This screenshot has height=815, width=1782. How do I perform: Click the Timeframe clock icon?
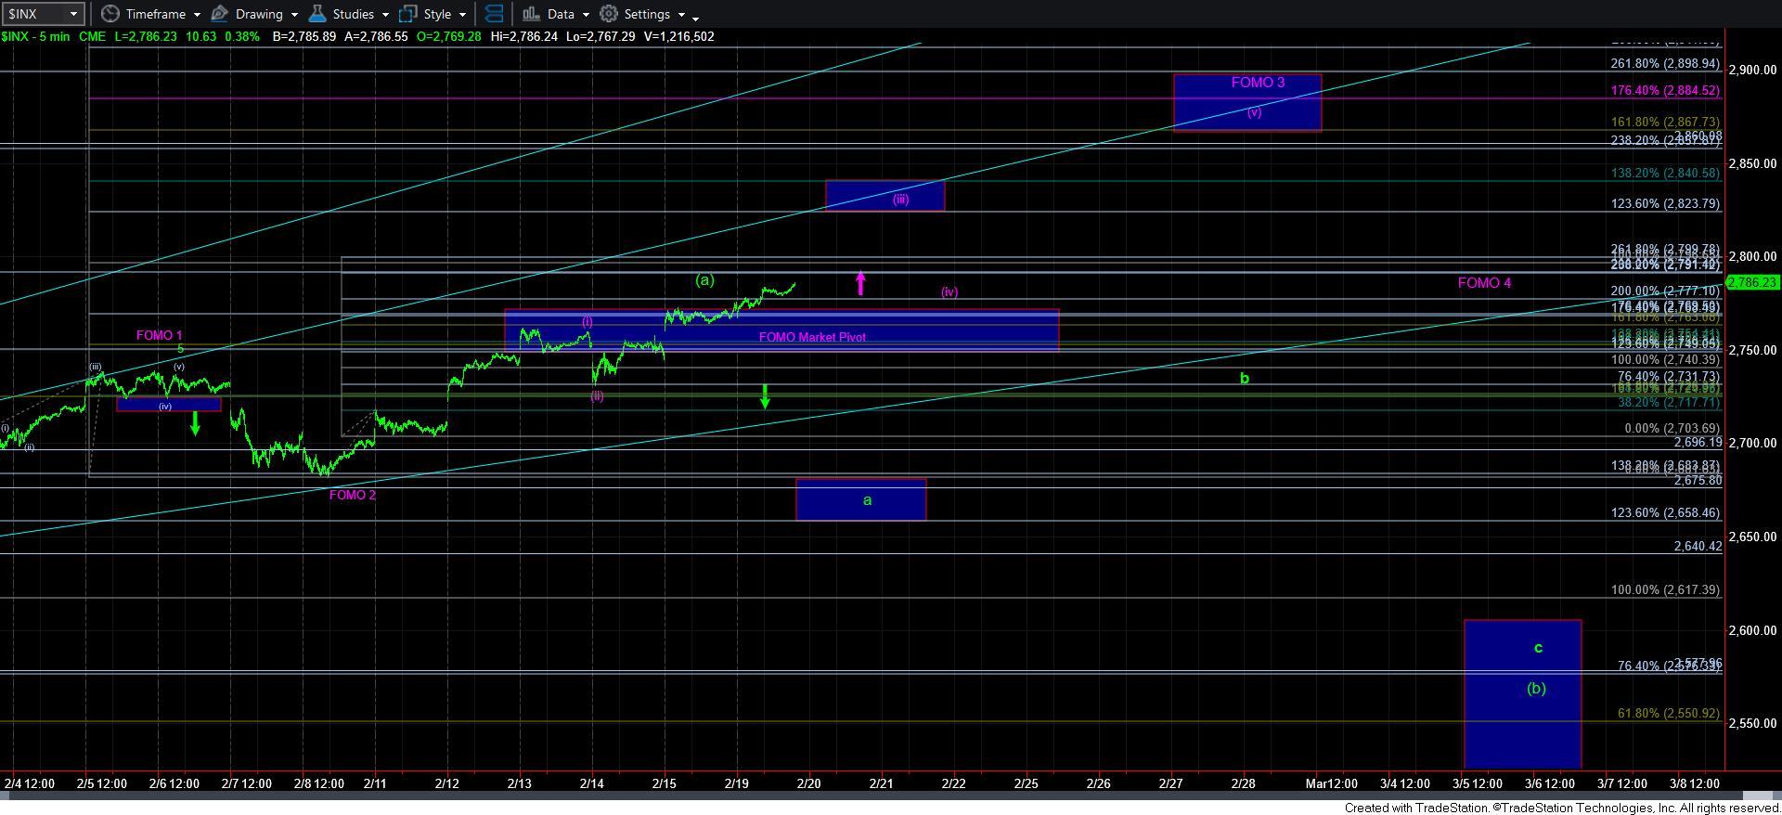[110, 14]
